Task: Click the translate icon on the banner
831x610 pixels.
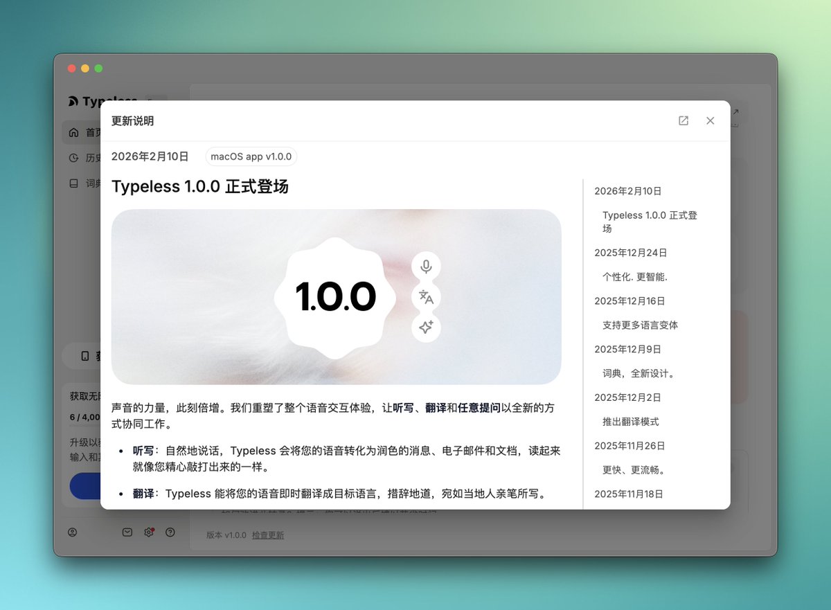Action: (426, 297)
